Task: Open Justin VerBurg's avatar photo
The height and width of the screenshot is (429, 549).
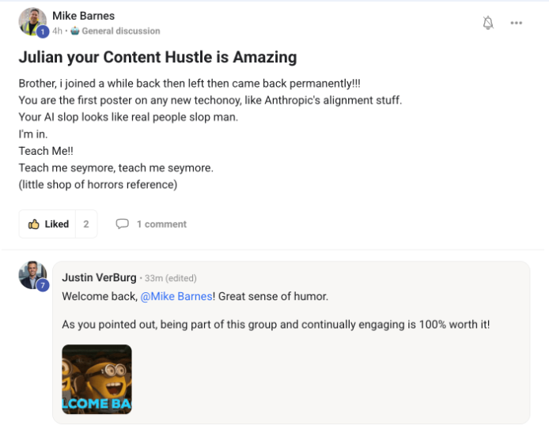Action: pyautogui.click(x=32, y=274)
